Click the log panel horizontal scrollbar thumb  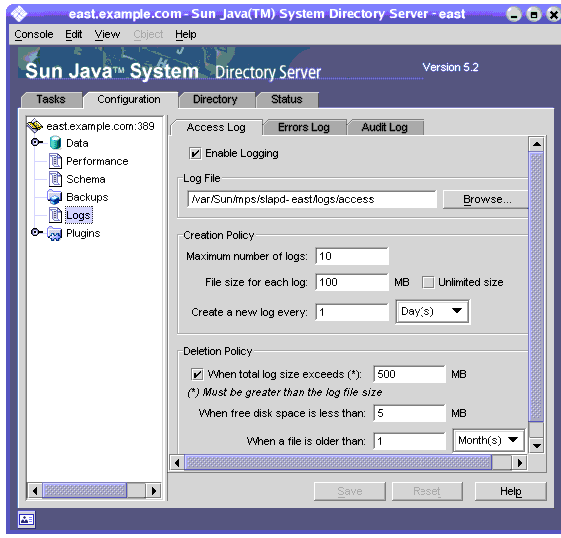click(x=339, y=463)
